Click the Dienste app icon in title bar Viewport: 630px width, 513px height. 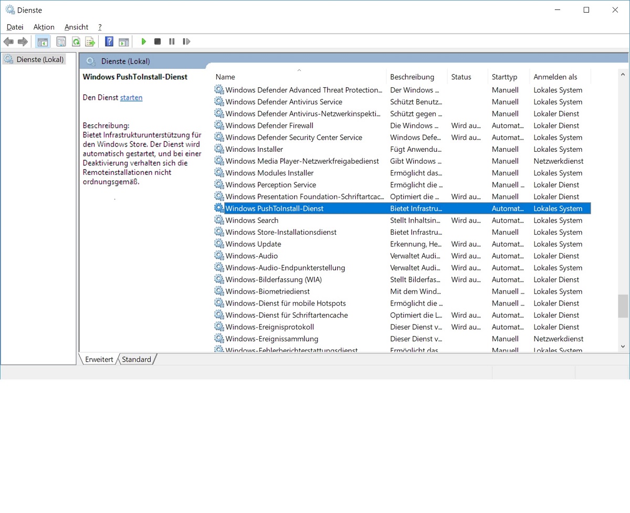click(10, 9)
